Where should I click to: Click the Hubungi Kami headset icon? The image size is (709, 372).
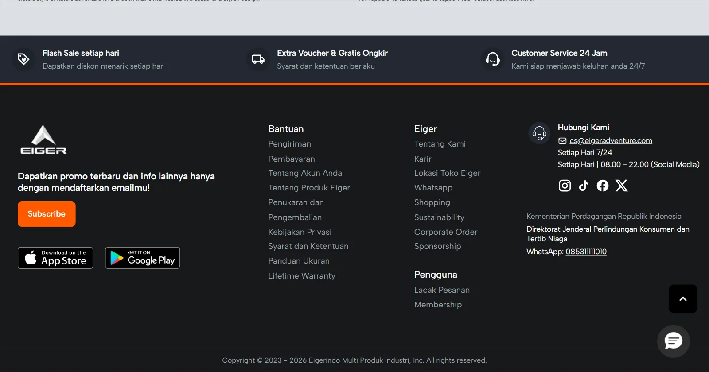(x=539, y=133)
